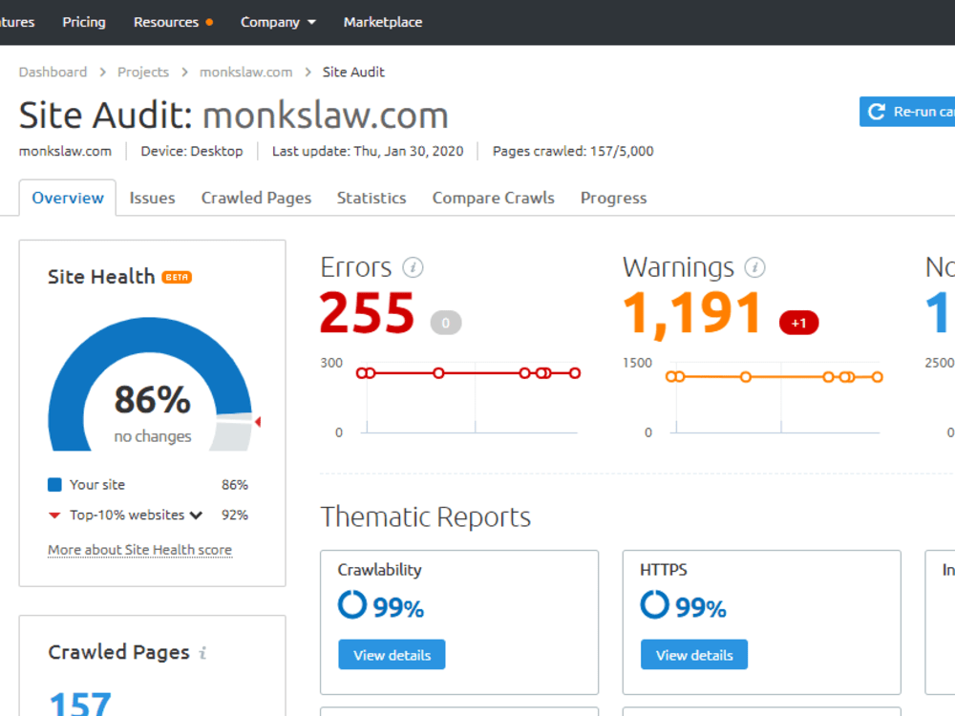The width and height of the screenshot is (955, 716).
Task: Click the Device: Desktop label
Action: point(192,151)
